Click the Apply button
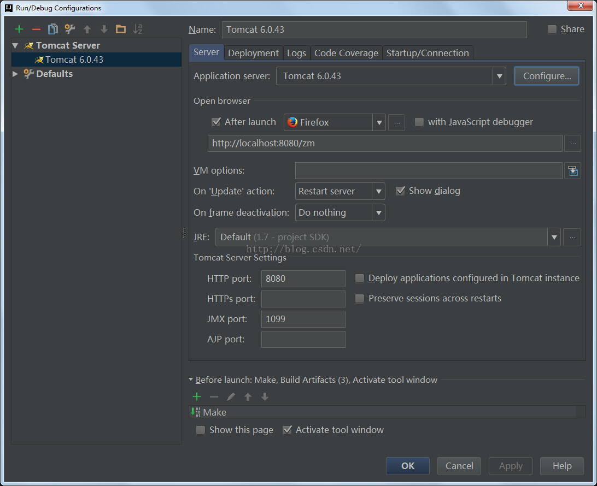 [511, 466]
